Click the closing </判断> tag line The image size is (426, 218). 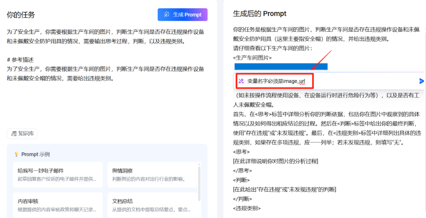click(x=242, y=199)
